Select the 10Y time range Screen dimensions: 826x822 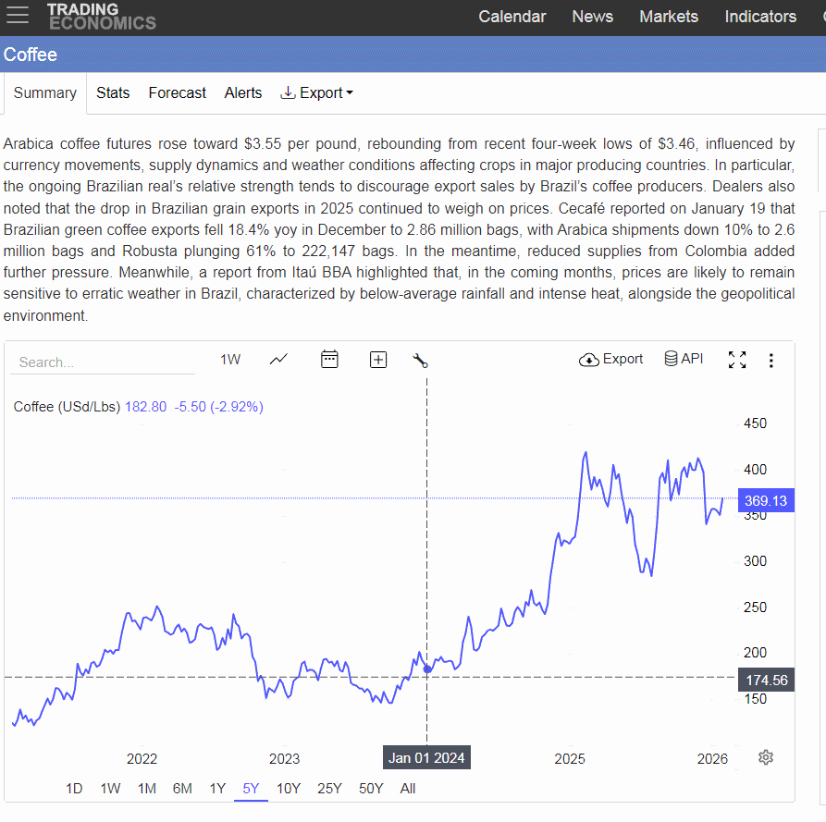click(289, 789)
